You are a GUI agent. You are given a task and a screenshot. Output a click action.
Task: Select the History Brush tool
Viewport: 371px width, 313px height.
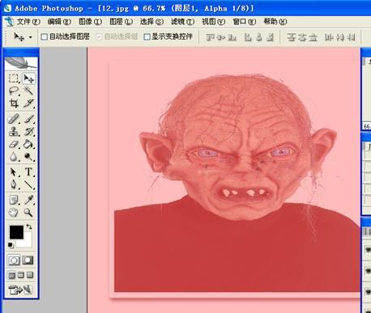[x=28, y=131]
